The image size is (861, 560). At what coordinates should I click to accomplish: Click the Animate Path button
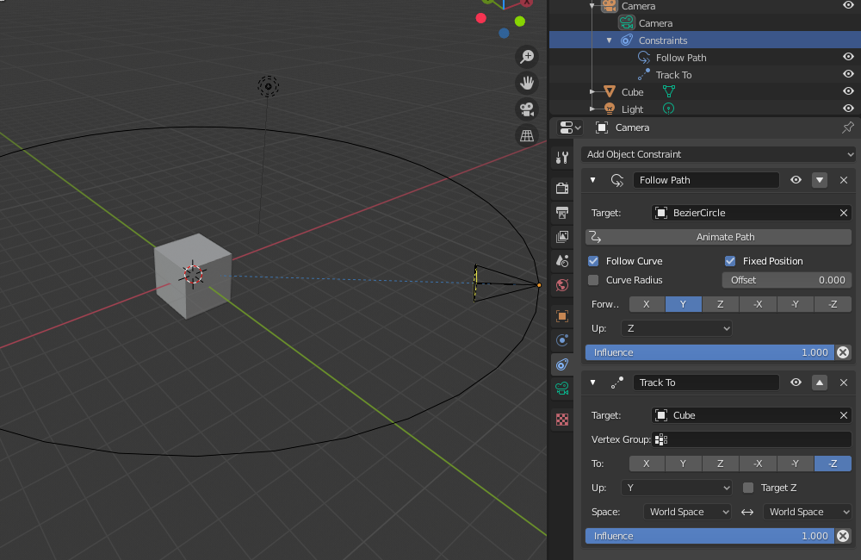(718, 237)
